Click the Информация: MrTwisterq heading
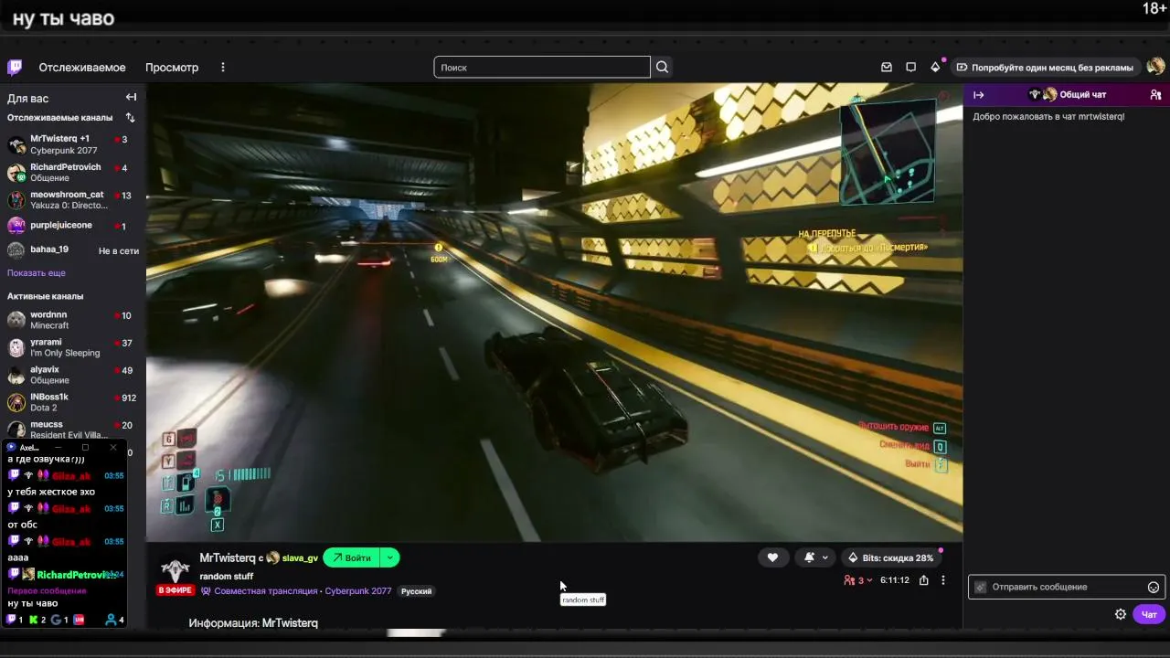Image resolution: width=1170 pixels, height=658 pixels. 253,623
